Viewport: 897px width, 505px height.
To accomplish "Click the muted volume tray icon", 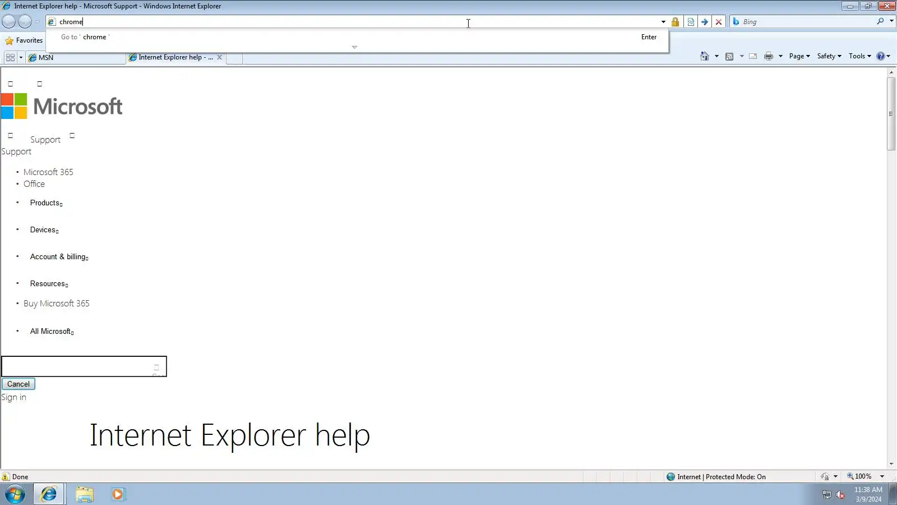I will coord(840,494).
